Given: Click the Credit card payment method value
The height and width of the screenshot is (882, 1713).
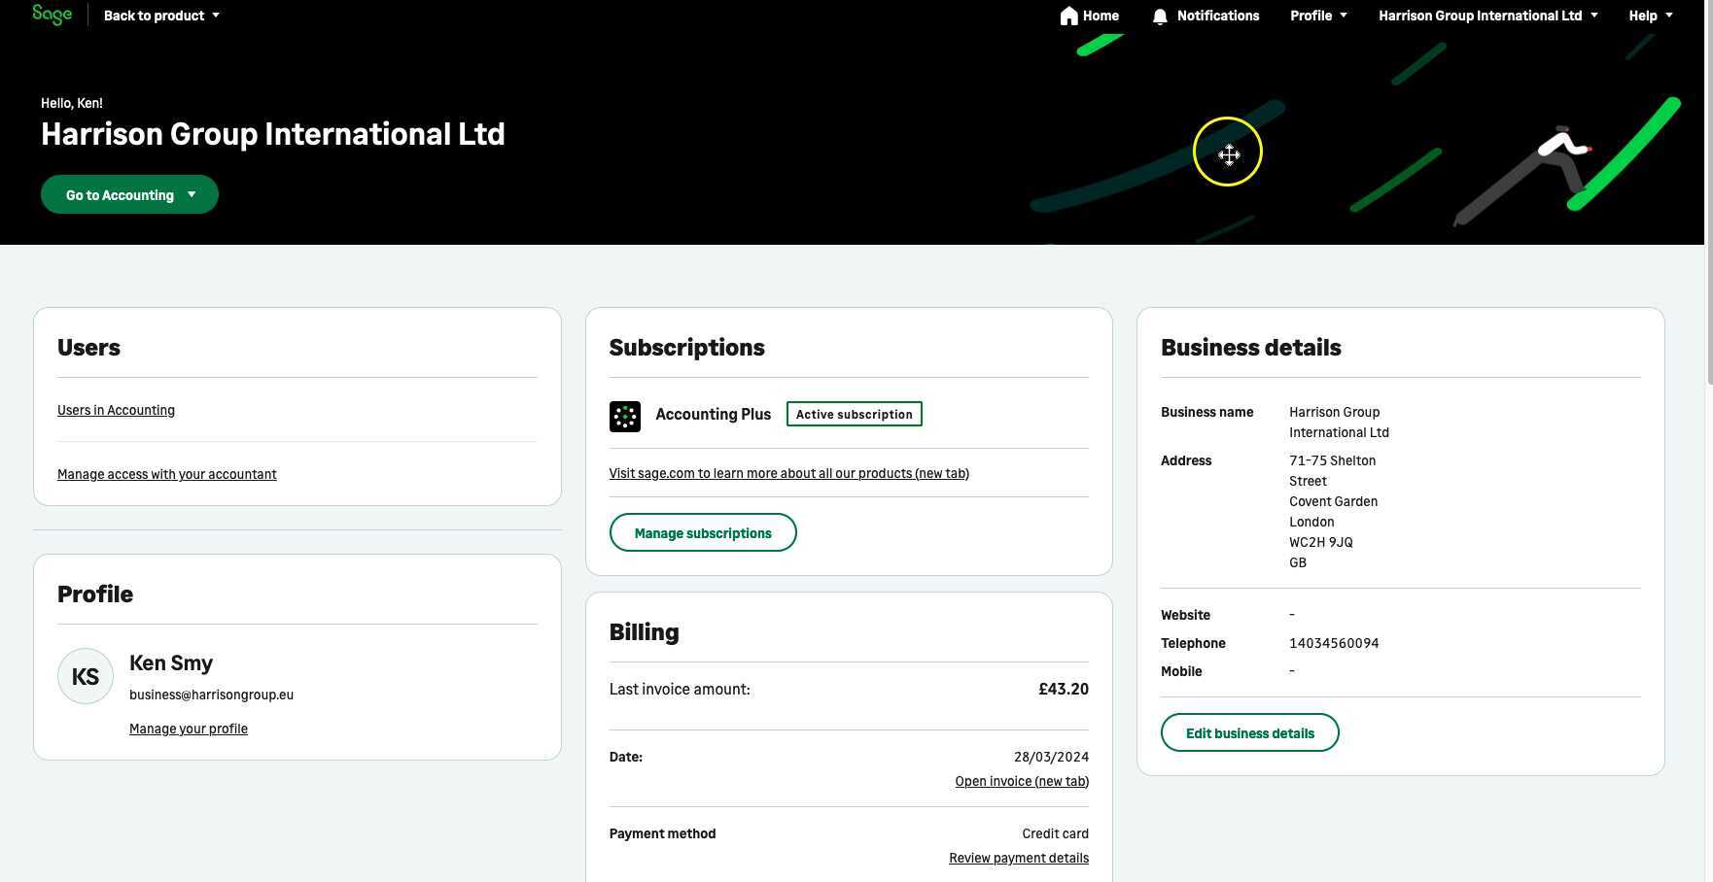Looking at the screenshot, I should (x=1055, y=833).
